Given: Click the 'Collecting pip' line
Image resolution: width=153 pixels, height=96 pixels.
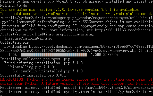Looking at the screenshot, I should click(x=14, y=42).
